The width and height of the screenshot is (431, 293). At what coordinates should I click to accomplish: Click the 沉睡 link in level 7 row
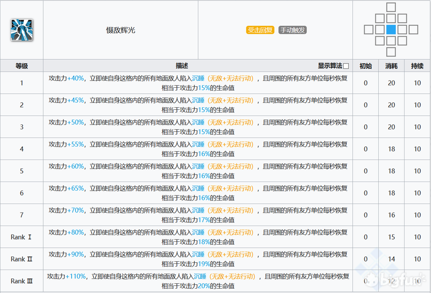[x=198, y=211]
